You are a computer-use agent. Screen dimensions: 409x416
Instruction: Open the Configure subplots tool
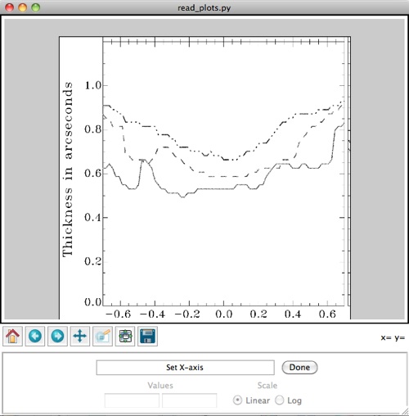click(125, 336)
